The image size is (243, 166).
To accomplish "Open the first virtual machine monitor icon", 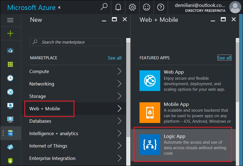I will click(10, 106).
